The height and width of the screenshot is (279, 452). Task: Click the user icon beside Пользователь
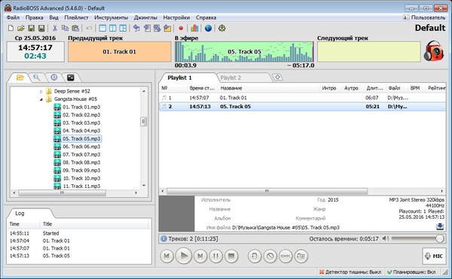(x=406, y=17)
